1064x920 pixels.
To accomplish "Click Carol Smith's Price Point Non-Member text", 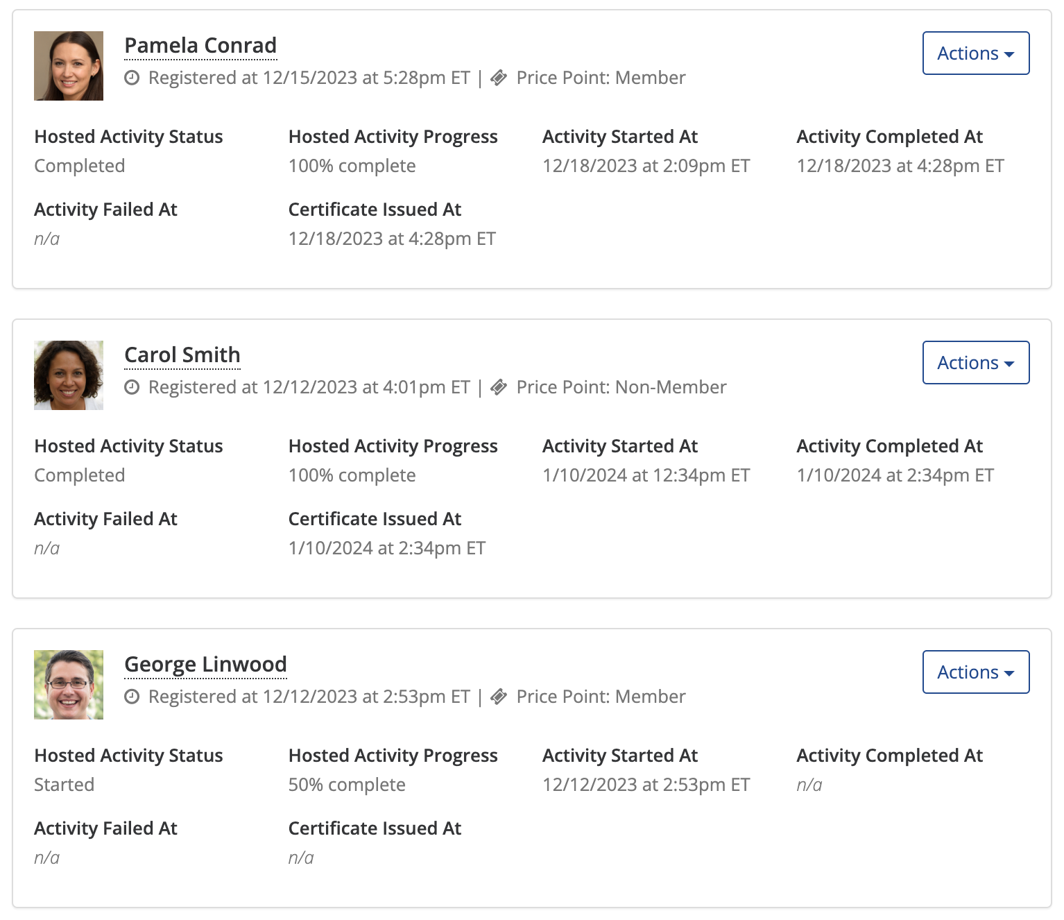I will point(621,387).
